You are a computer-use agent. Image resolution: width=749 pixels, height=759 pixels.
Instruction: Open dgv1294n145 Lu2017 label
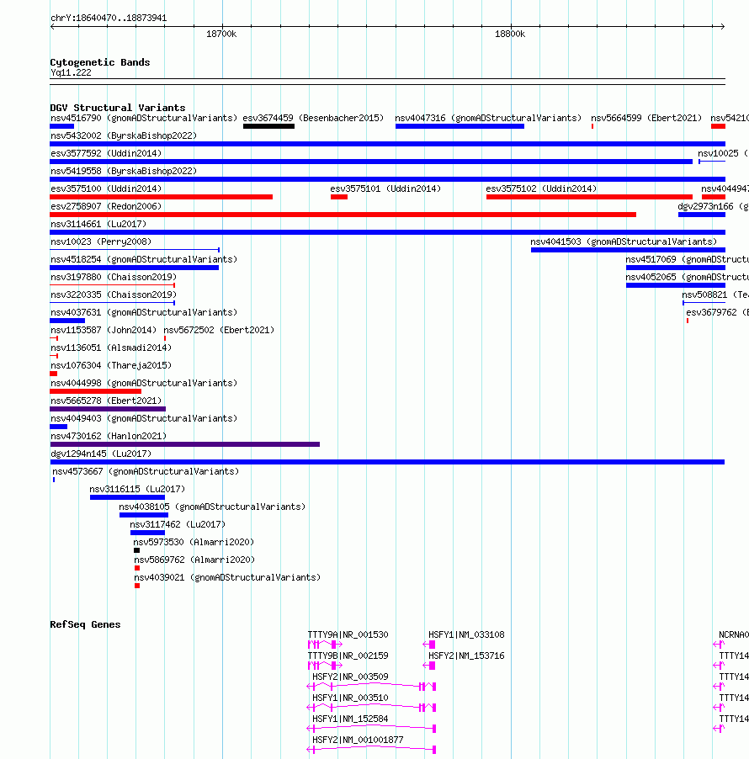point(101,454)
